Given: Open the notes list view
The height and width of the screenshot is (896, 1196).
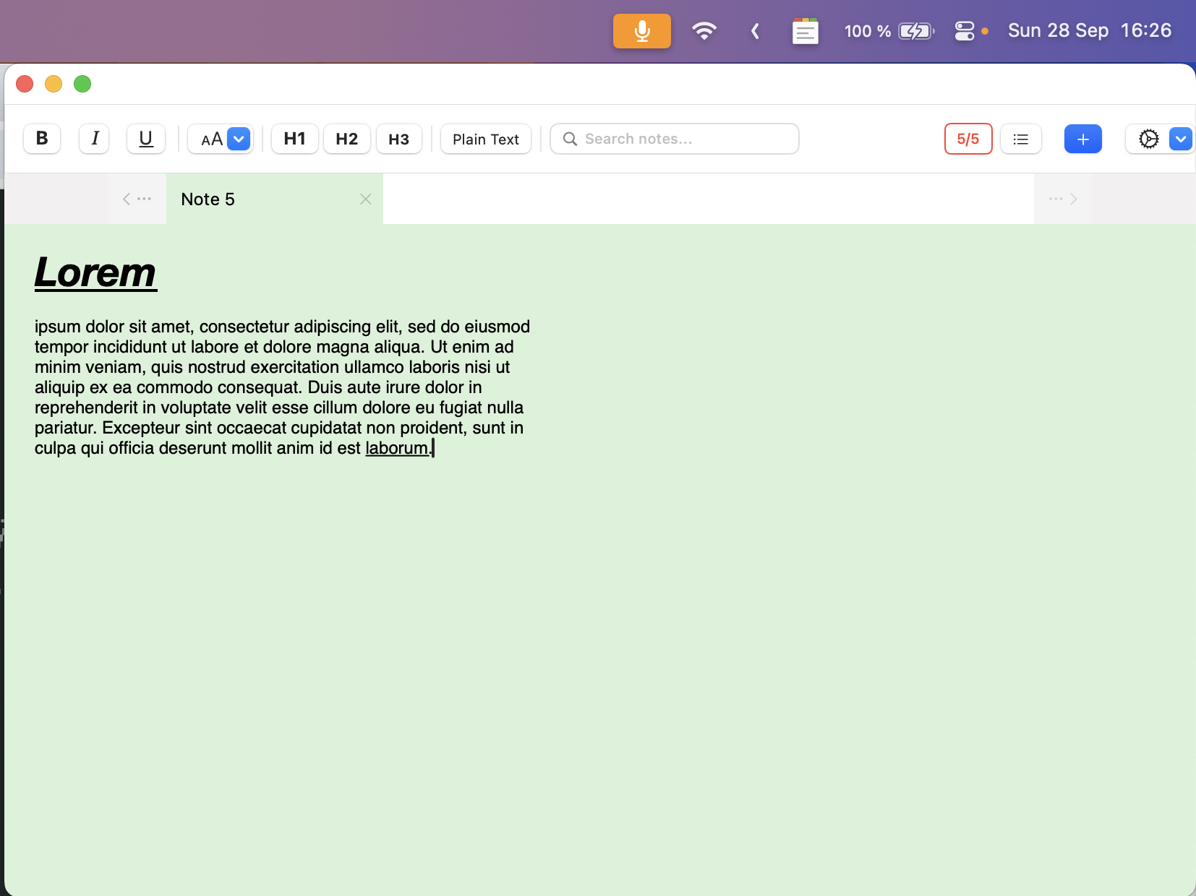Looking at the screenshot, I should [1021, 139].
